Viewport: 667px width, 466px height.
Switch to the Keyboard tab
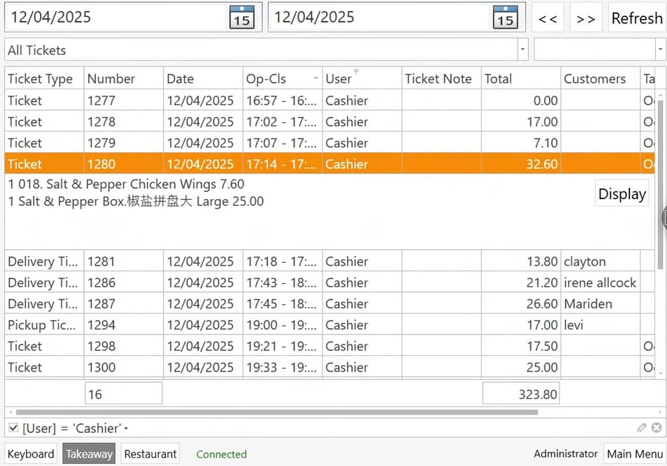[31, 454]
